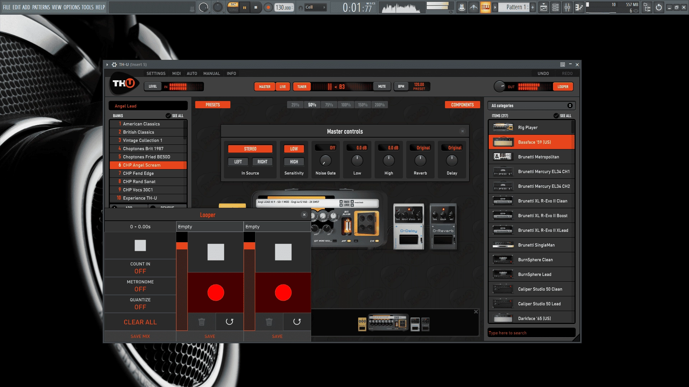Click the wait-for-input icon in toolbar
Viewport: 689px width, 387px height.
474,7
